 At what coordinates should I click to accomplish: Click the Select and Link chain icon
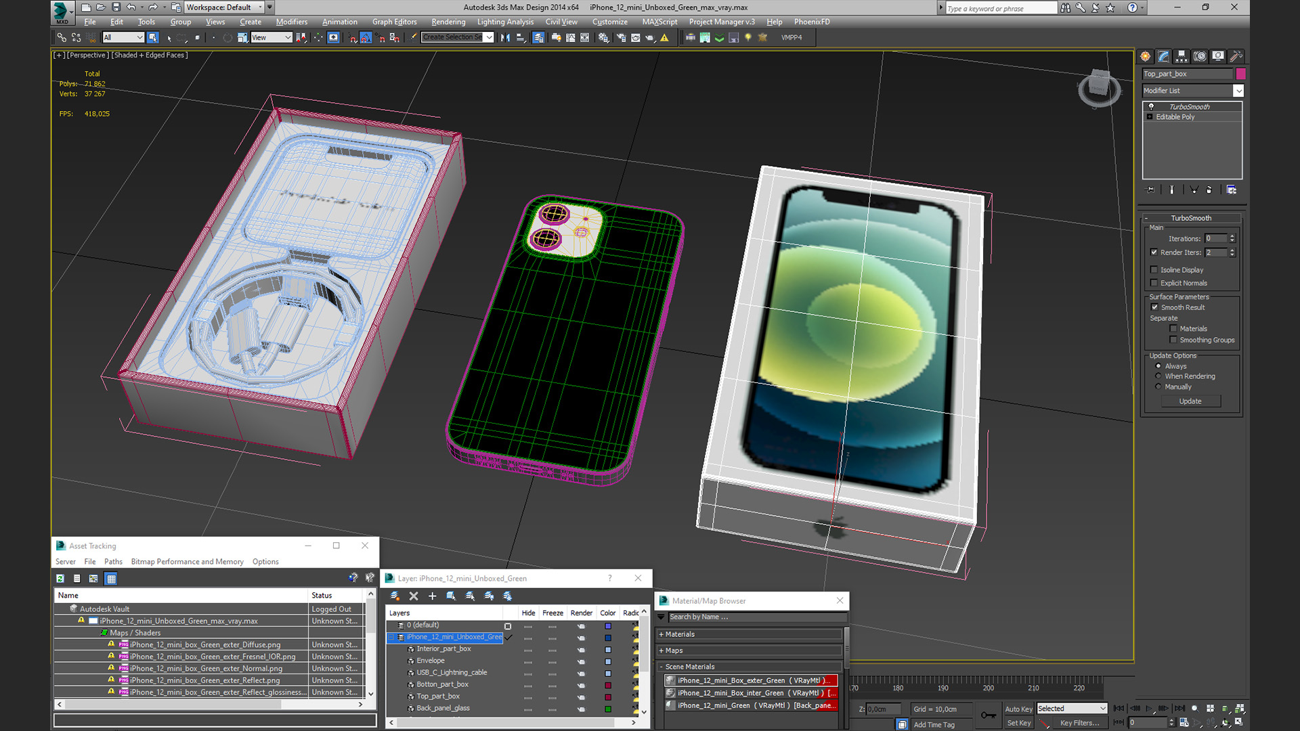62,38
